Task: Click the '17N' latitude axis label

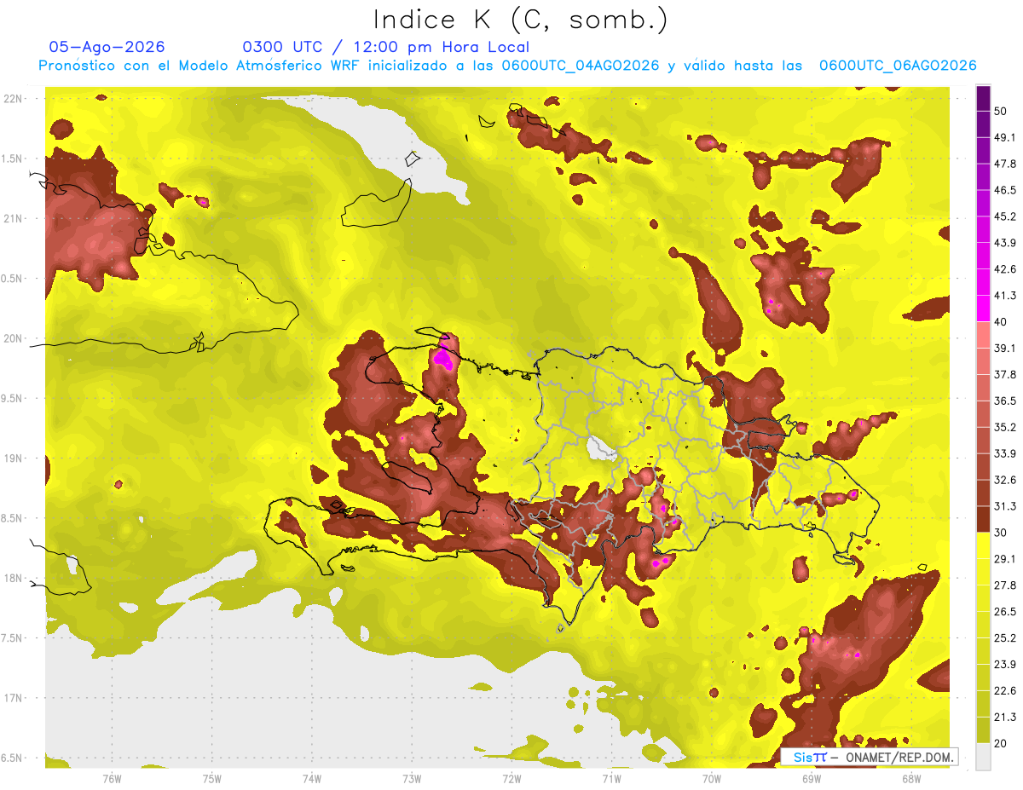Action: pos(13,698)
